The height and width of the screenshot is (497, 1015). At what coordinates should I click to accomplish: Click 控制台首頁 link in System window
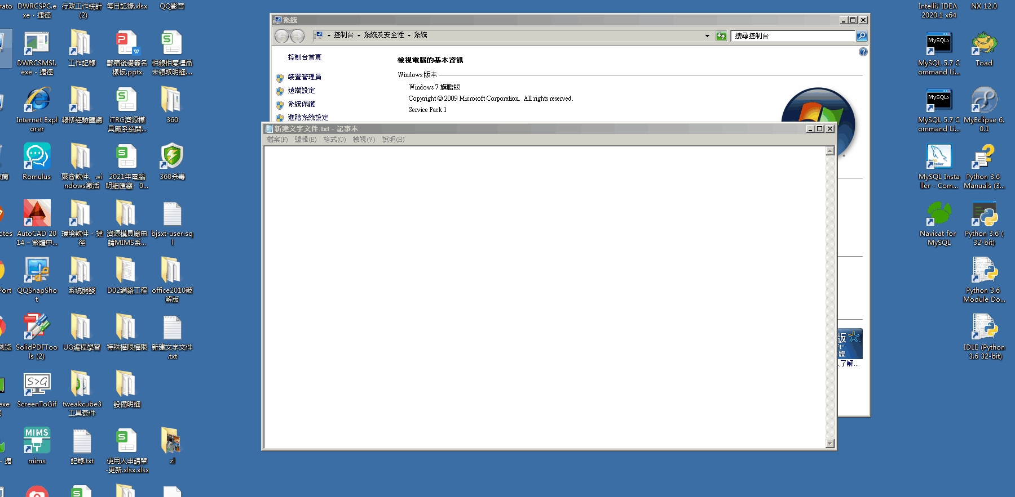(304, 57)
